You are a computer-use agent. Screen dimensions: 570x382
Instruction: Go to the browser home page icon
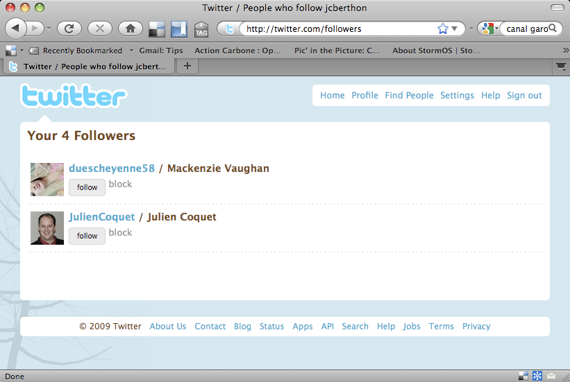131,28
